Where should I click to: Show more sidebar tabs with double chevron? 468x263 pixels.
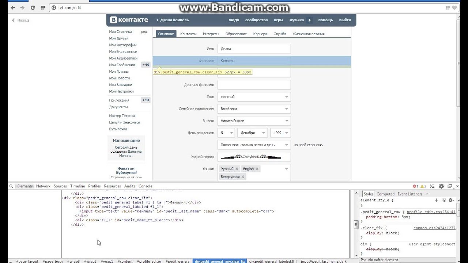click(427, 194)
